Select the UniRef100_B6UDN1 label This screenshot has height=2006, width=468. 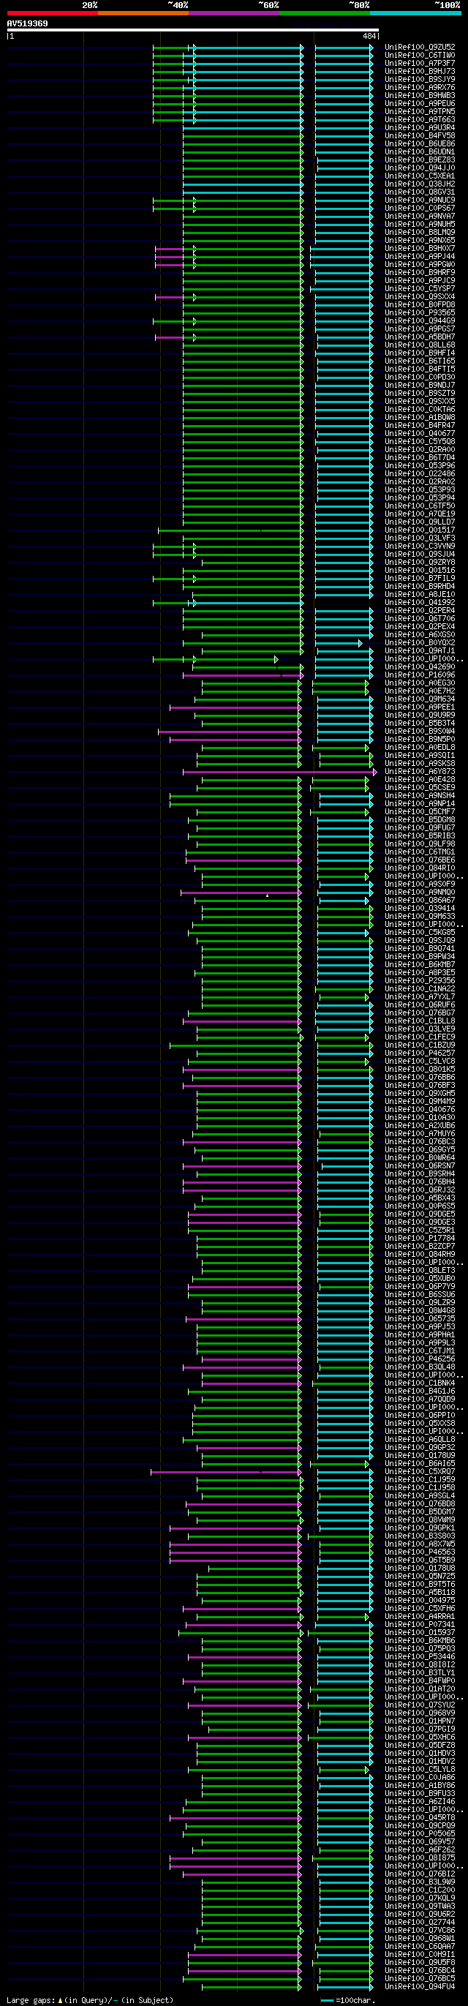coord(420,152)
